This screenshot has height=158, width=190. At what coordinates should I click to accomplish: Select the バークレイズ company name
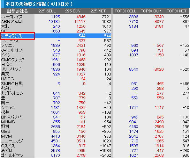(x=12, y=17)
